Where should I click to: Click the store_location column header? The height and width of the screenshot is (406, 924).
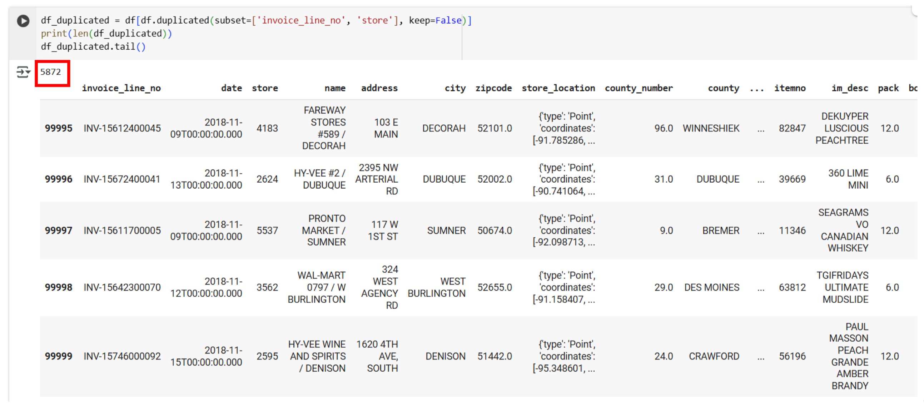tap(558, 88)
